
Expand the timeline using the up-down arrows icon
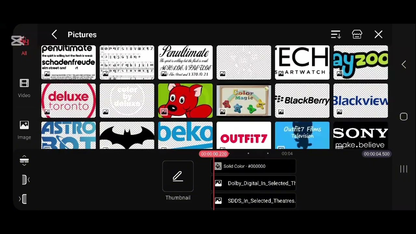(24, 161)
